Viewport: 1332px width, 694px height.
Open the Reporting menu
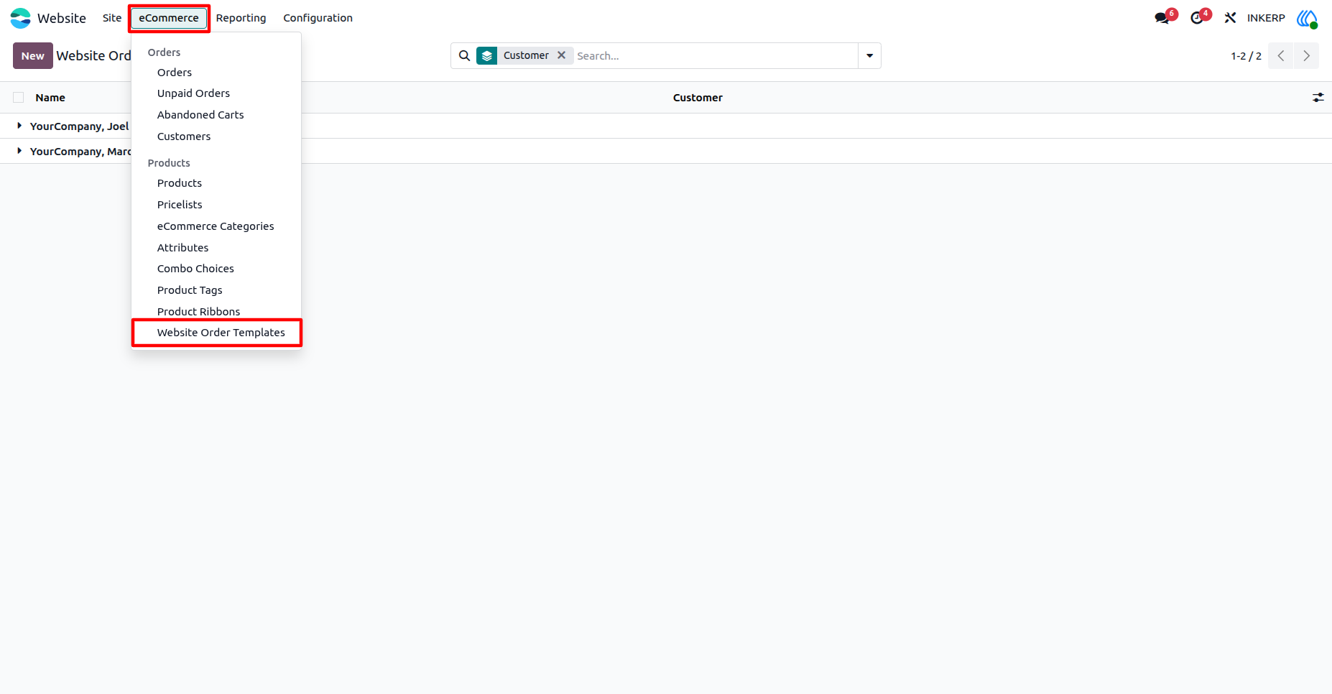[x=241, y=18]
